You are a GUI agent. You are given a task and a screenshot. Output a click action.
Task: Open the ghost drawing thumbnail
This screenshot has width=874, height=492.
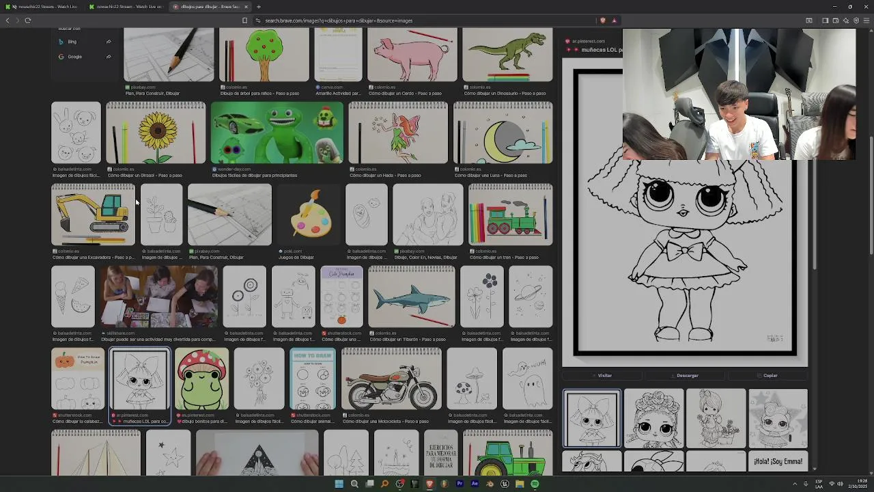tap(527, 379)
